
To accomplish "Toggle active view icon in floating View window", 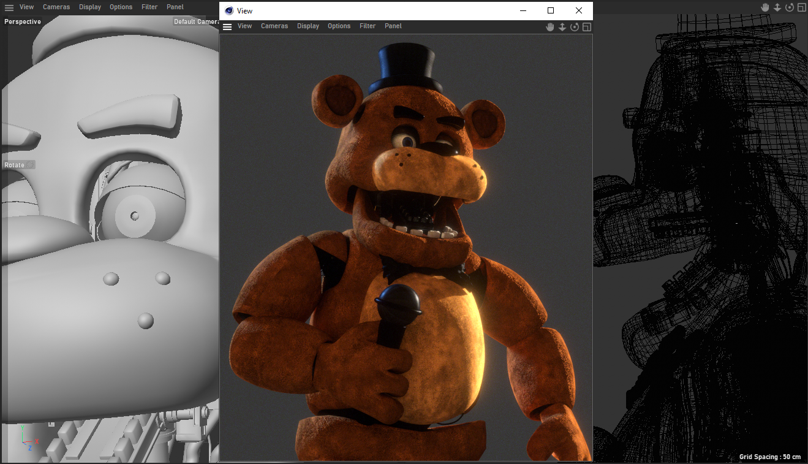I will point(586,27).
